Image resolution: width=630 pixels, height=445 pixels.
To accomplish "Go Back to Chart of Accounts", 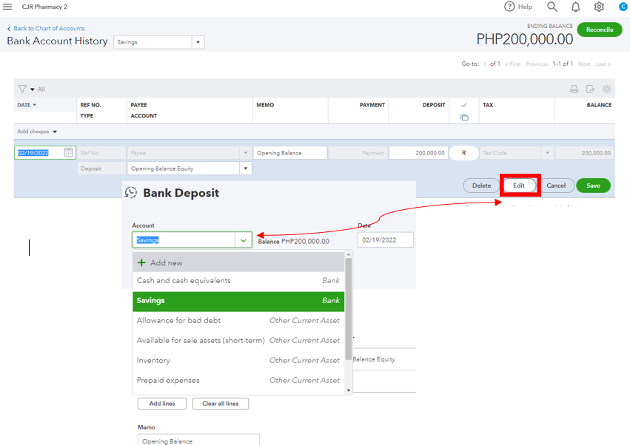I will click(46, 29).
